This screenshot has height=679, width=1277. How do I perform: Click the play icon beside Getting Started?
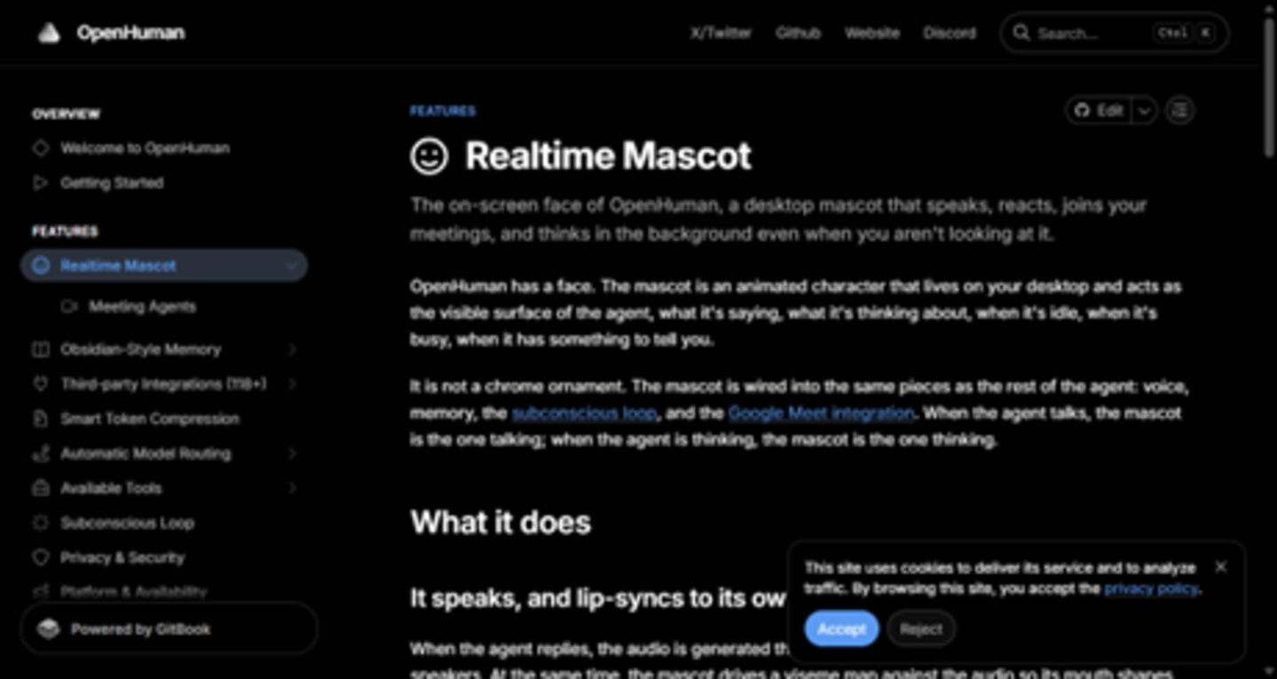(40, 183)
